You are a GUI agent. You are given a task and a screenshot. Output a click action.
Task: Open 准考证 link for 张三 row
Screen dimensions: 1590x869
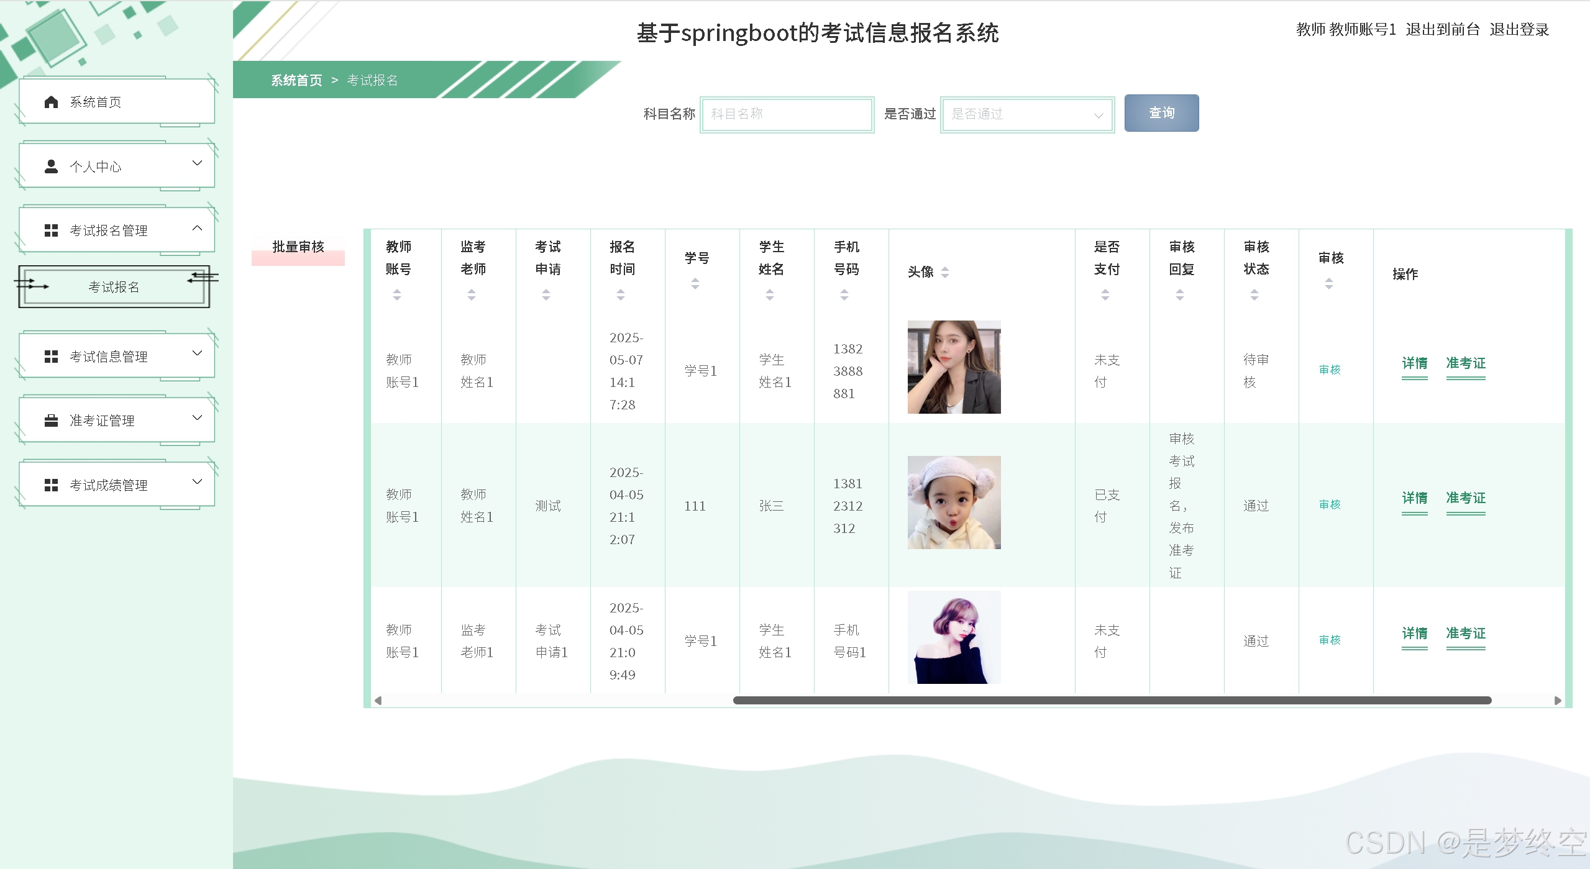(x=1465, y=498)
